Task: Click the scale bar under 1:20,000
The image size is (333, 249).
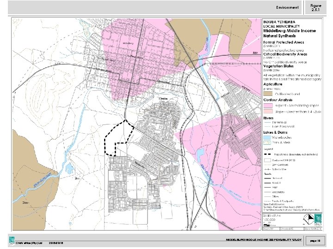Action: coord(266,225)
